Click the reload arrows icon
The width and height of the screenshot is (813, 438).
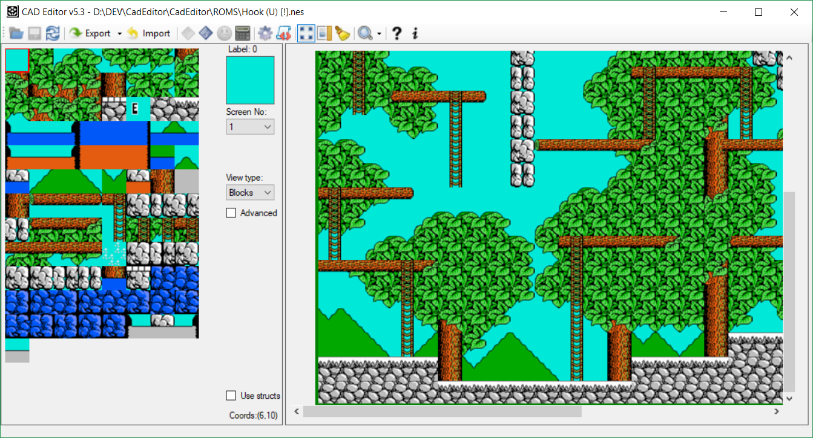53,33
